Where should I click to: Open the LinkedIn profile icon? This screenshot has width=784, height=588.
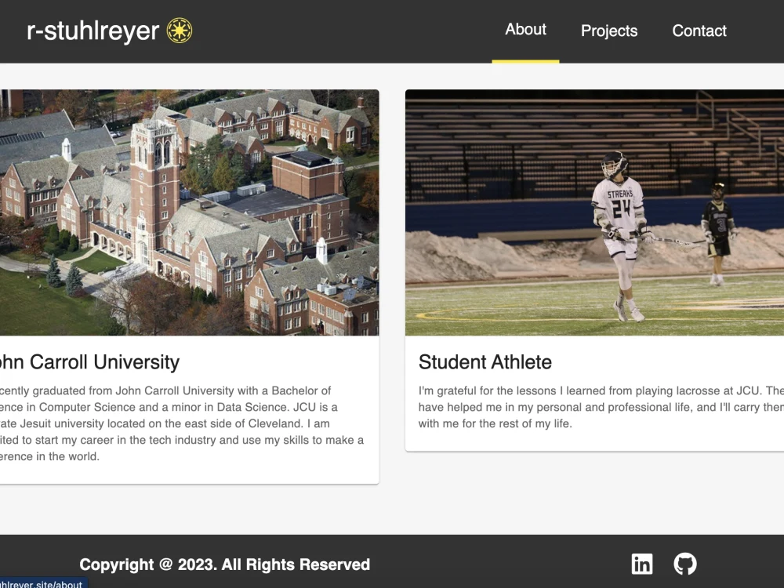(x=642, y=564)
